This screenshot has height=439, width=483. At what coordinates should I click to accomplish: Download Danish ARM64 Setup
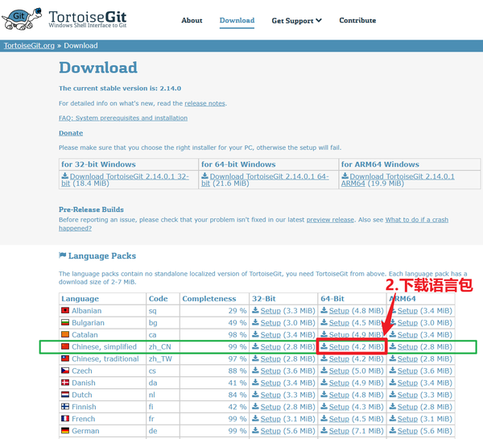[407, 383]
